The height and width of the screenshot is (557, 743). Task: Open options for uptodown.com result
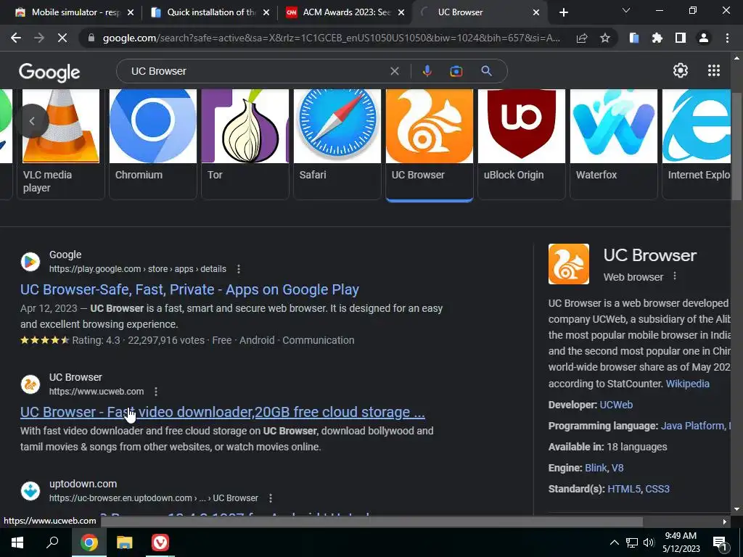click(271, 498)
